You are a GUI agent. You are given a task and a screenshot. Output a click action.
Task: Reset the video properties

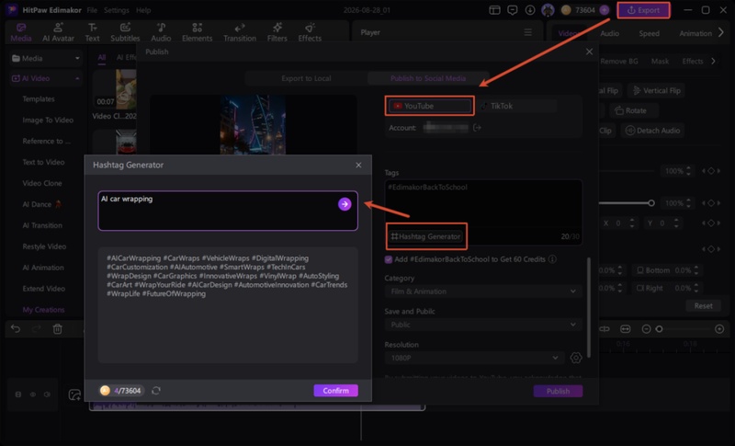[703, 306]
